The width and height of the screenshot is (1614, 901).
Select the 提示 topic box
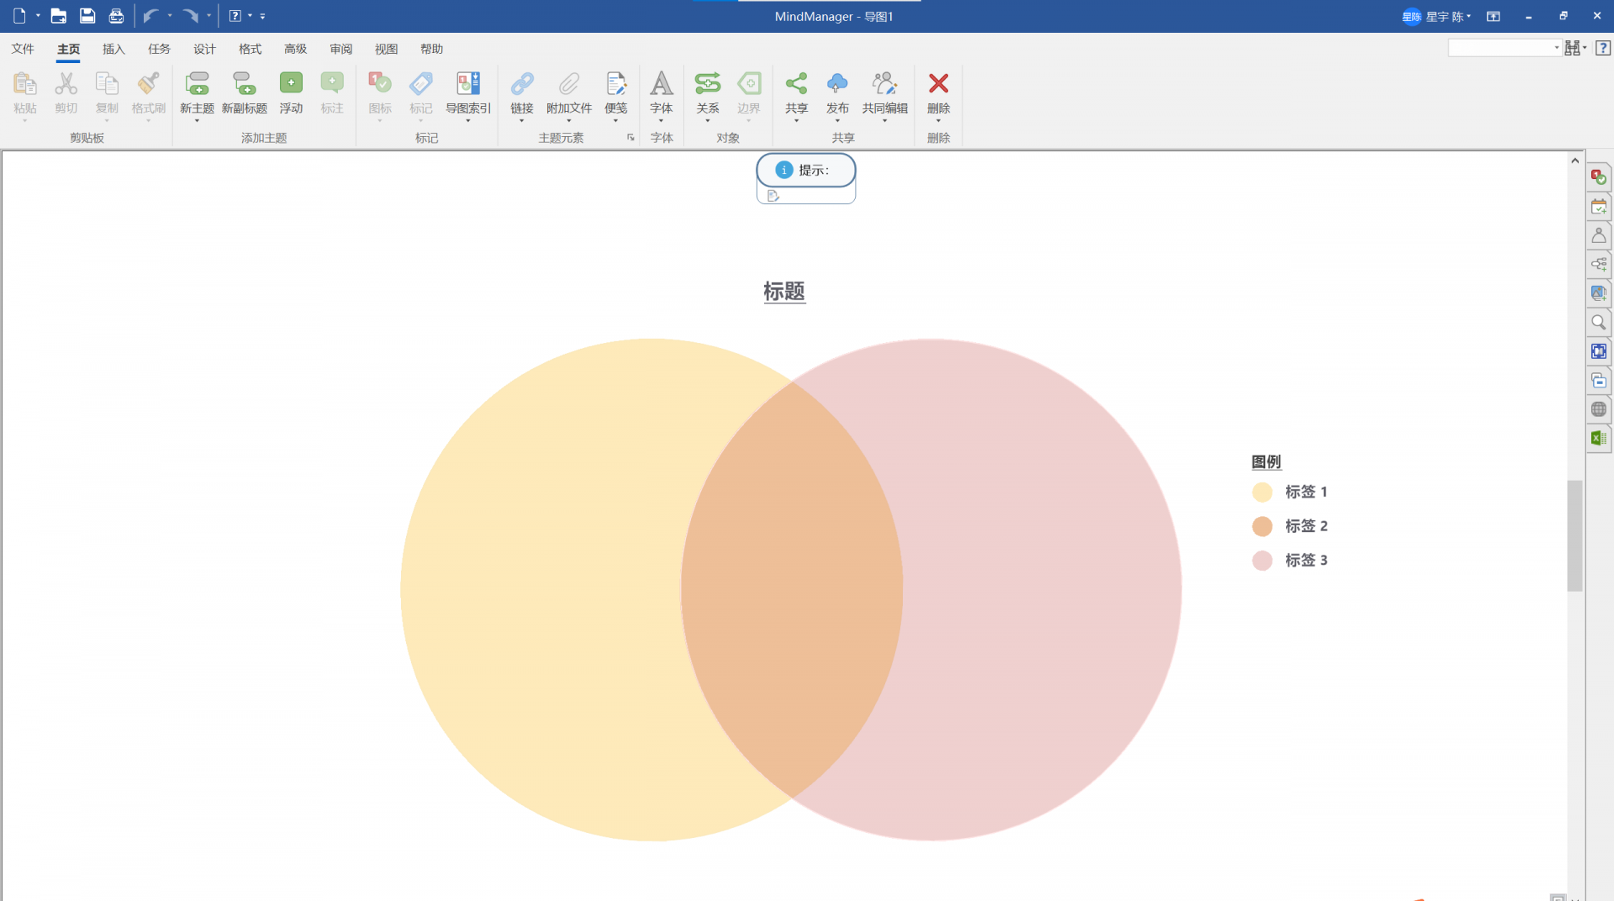coord(806,171)
